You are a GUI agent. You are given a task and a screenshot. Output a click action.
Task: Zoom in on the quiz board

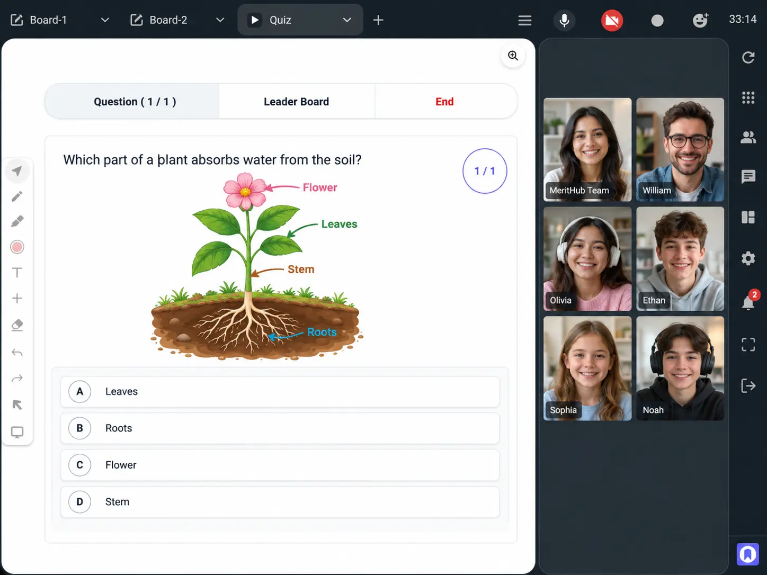[x=513, y=56]
